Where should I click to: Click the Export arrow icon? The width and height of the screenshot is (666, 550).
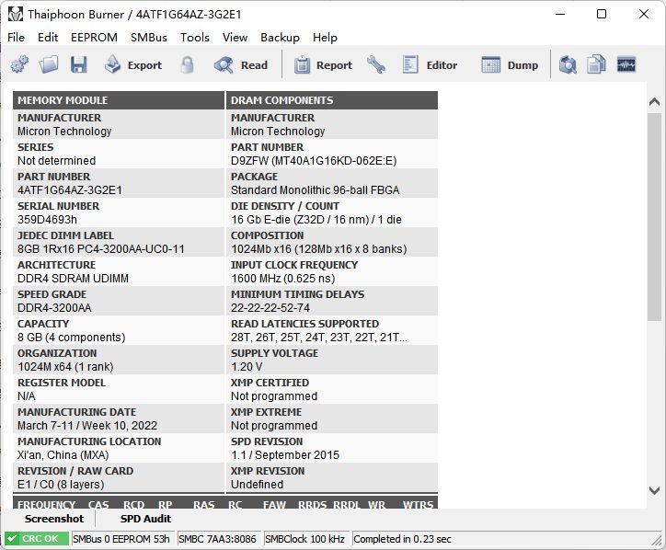point(112,64)
